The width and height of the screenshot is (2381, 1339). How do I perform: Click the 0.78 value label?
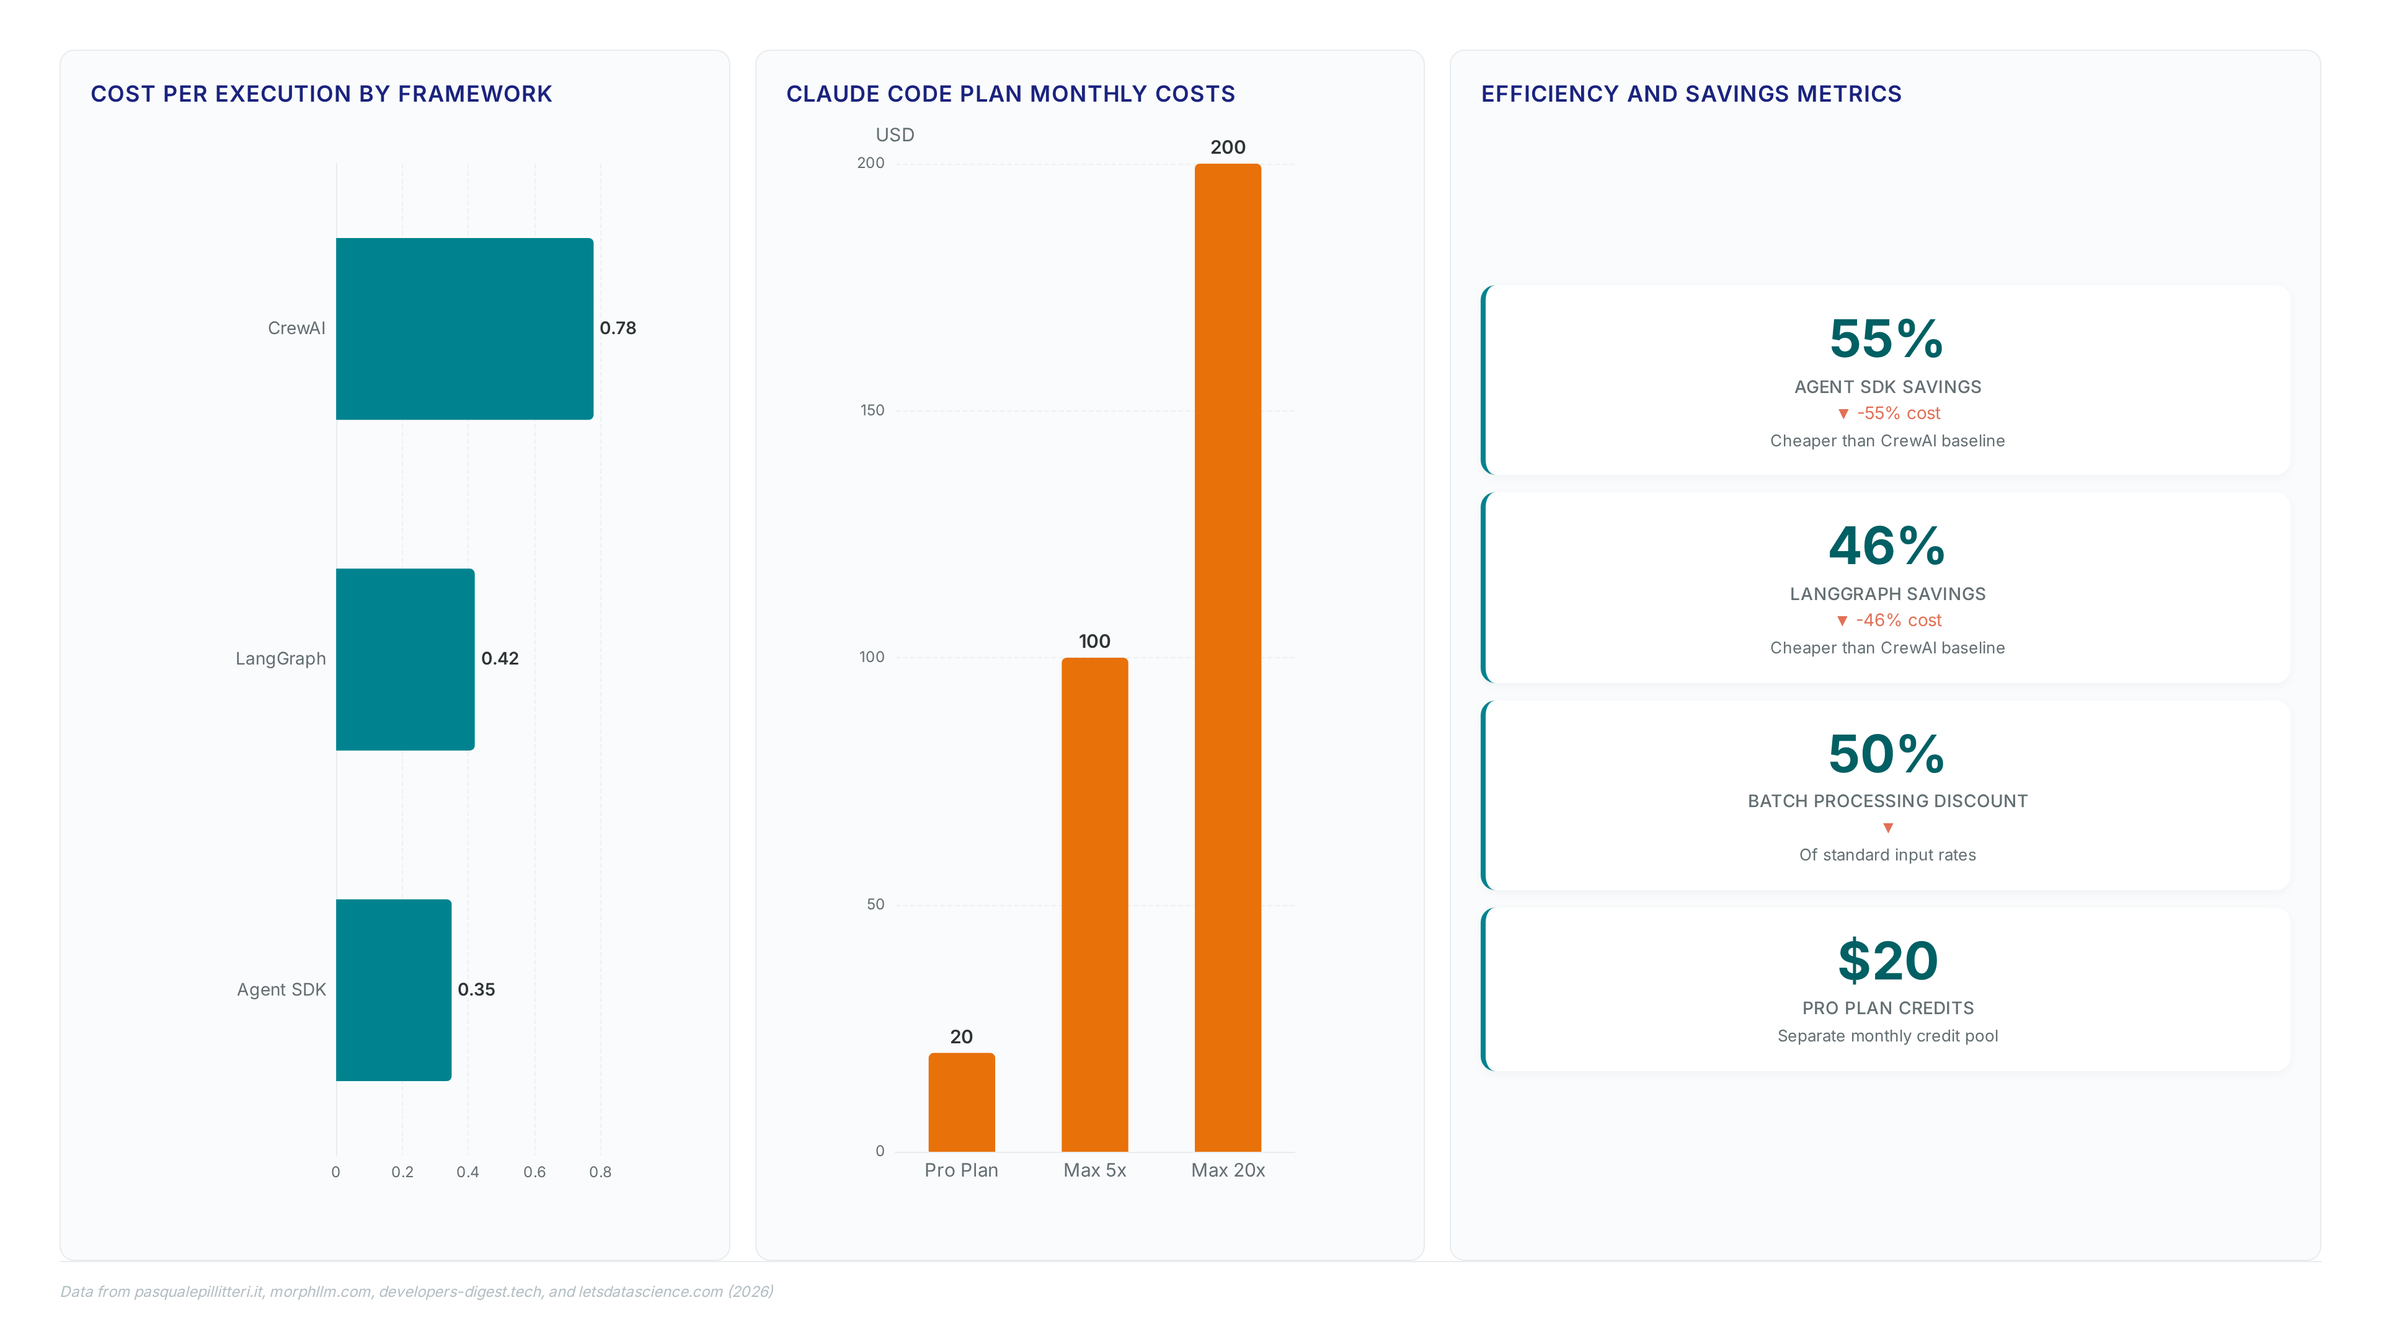(x=618, y=328)
